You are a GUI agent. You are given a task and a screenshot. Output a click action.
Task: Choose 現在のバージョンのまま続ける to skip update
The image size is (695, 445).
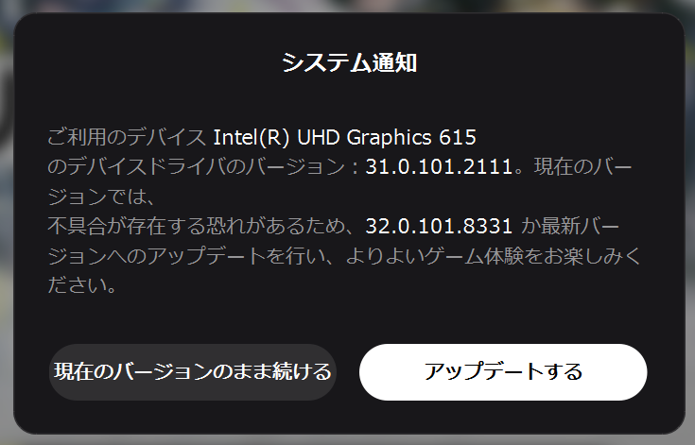click(x=193, y=371)
